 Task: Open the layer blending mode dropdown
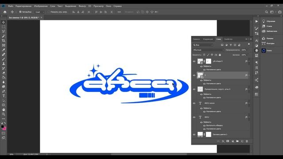(208, 50)
